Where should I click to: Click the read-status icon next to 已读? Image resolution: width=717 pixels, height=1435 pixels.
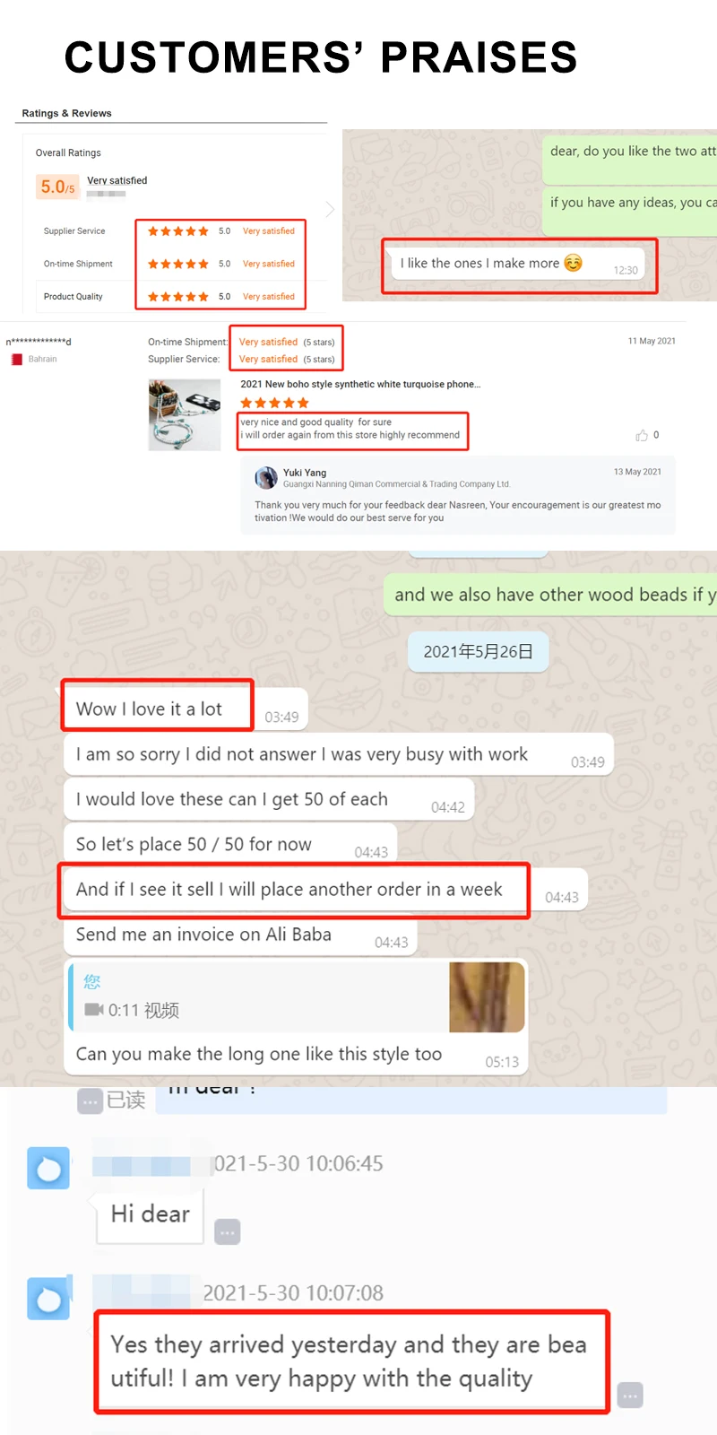[x=90, y=1101]
